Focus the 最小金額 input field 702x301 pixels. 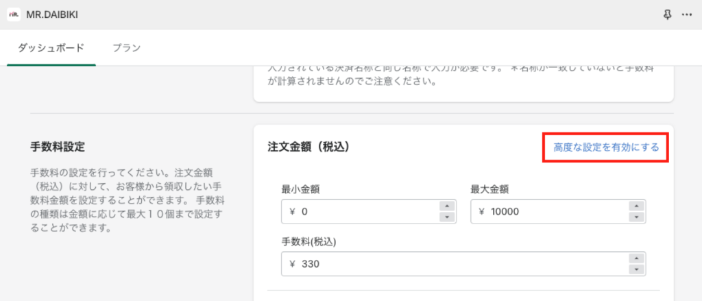pyautogui.click(x=369, y=211)
